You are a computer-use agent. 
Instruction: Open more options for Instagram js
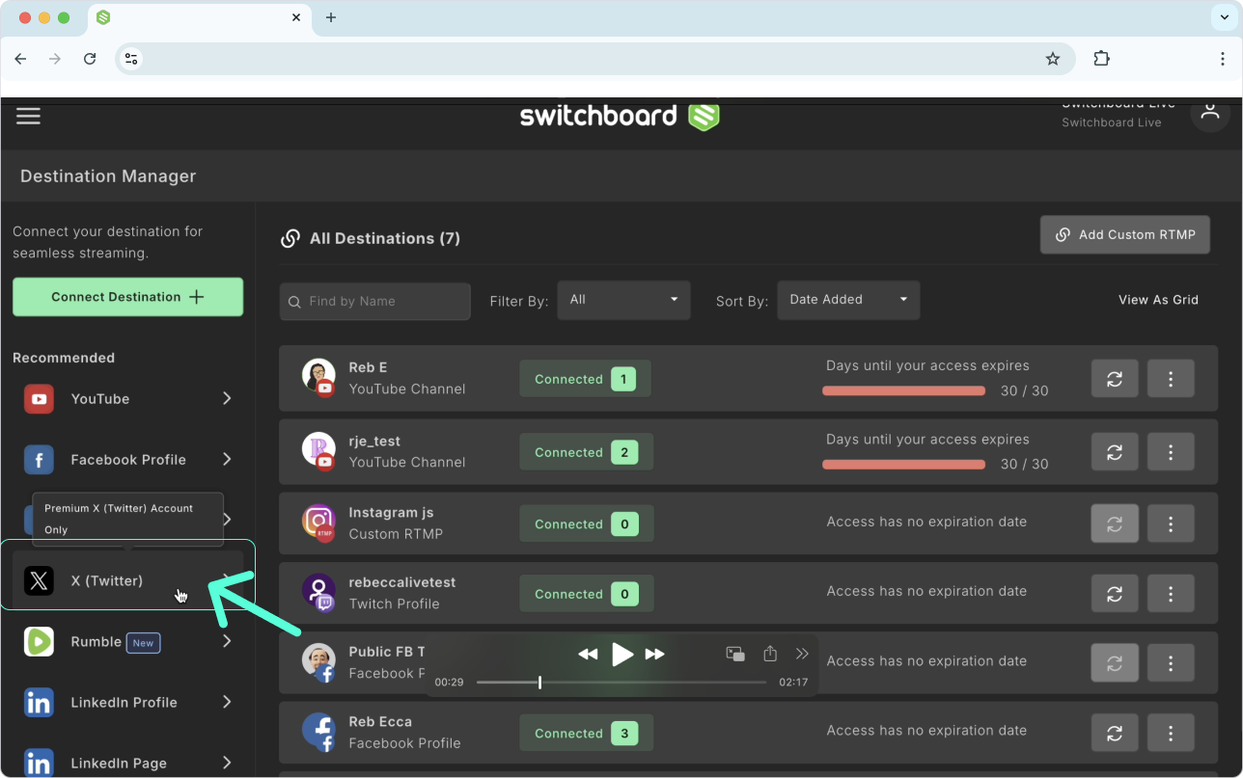(1171, 524)
